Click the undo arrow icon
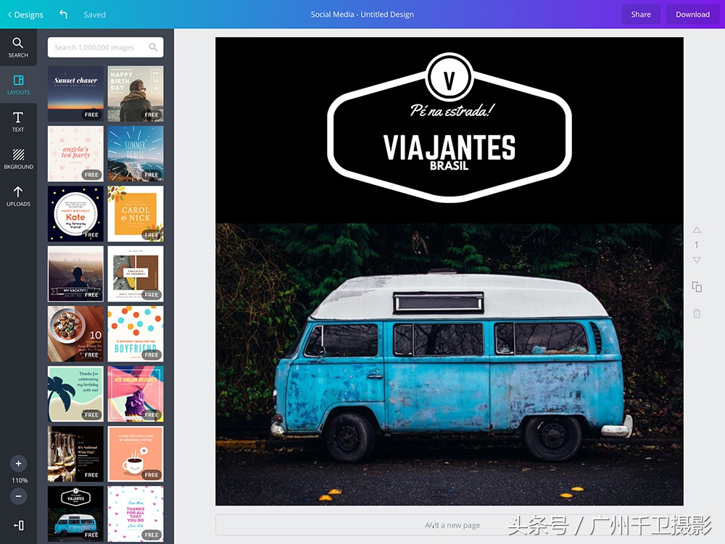The width and height of the screenshot is (725, 544). click(63, 15)
